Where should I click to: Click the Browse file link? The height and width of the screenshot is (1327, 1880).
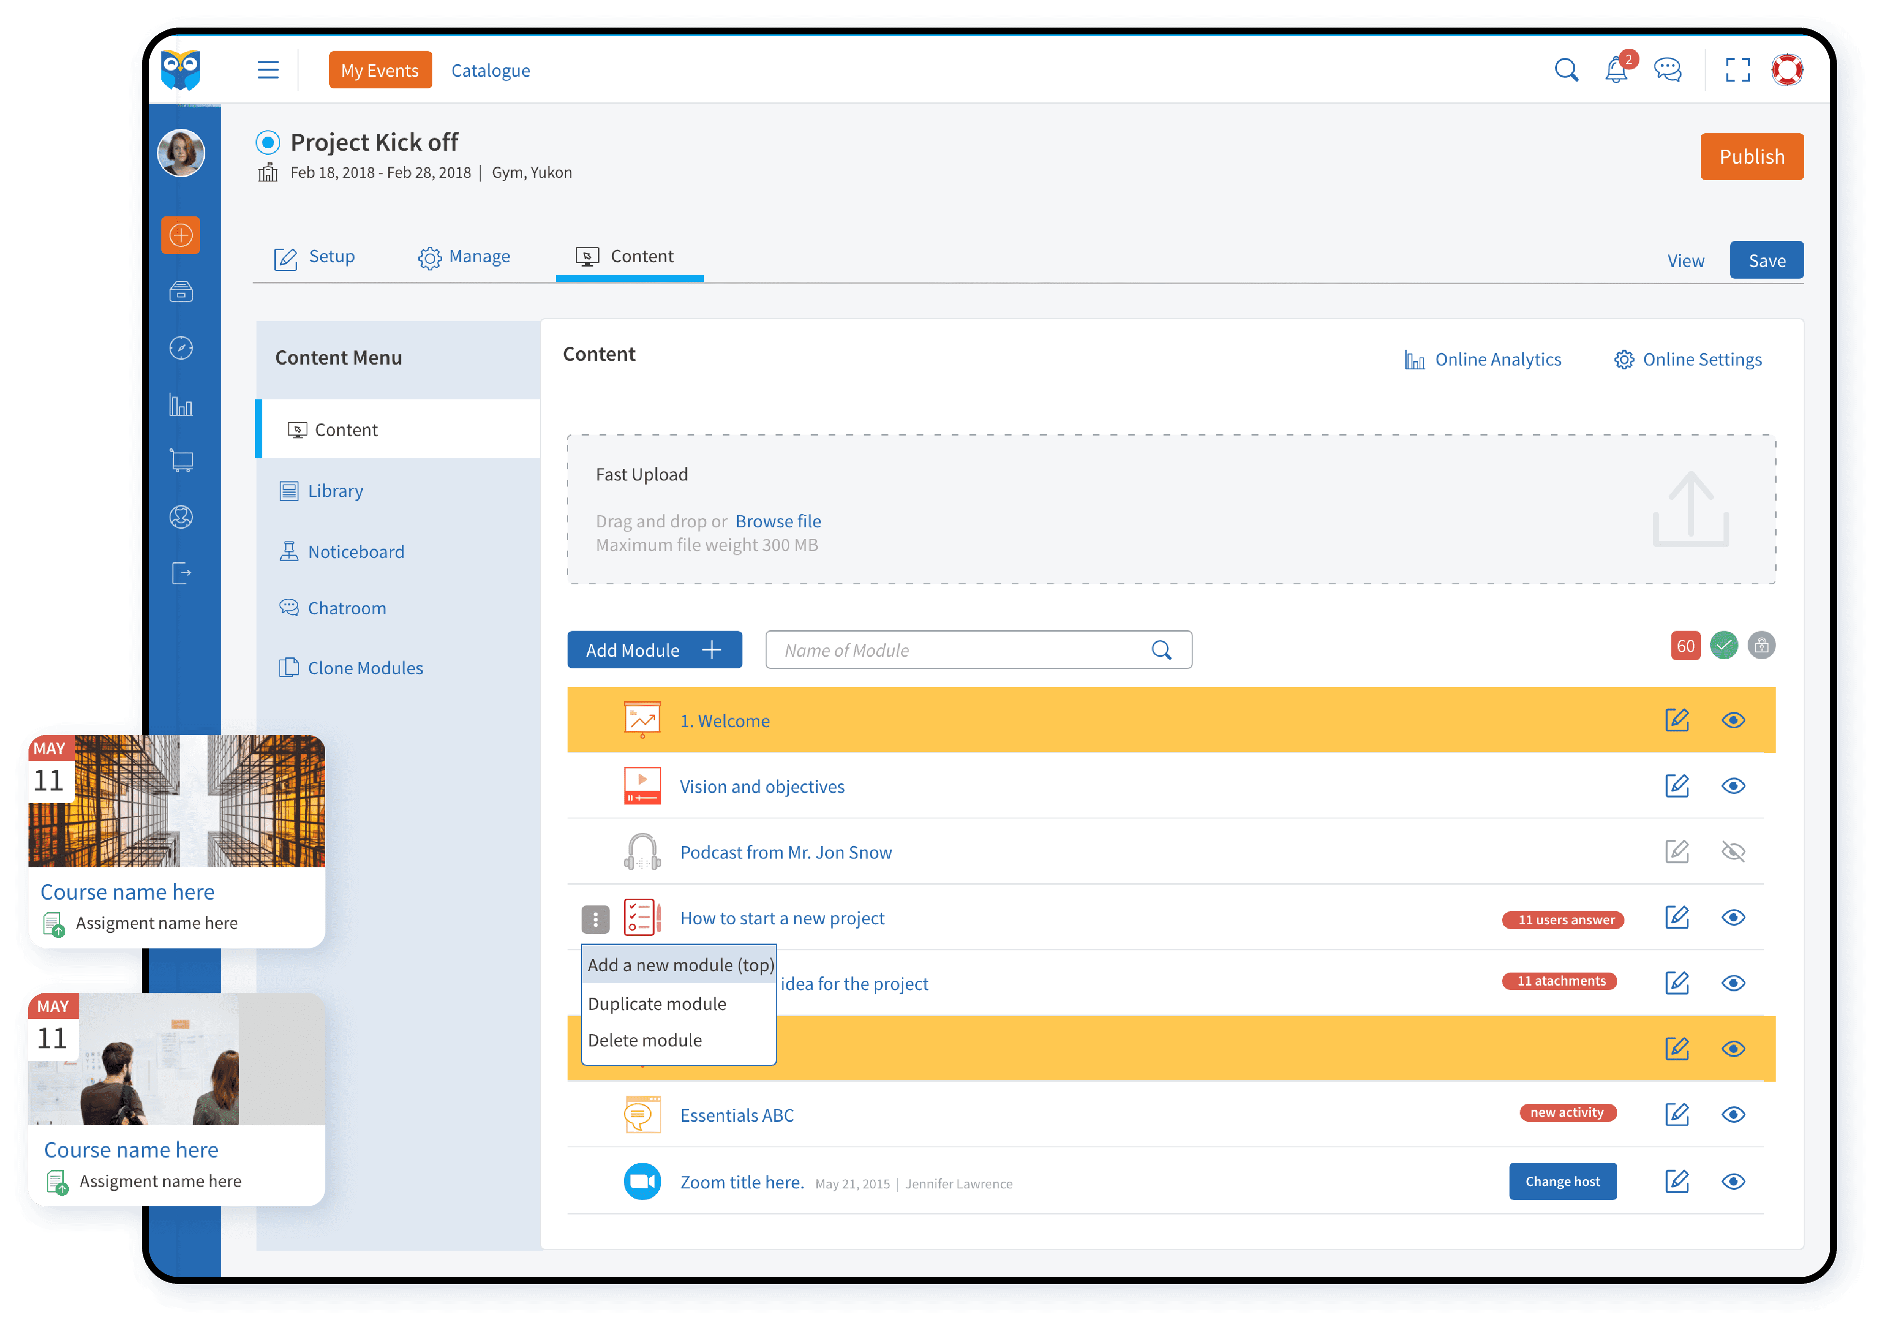coord(778,522)
